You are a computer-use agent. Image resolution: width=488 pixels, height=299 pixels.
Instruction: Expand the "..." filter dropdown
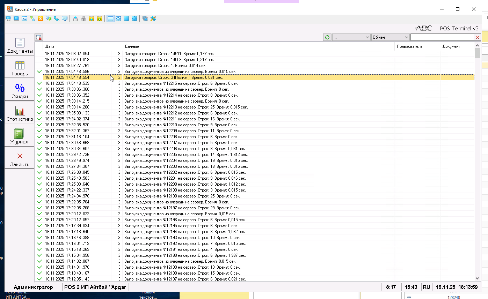coord(351,37)
